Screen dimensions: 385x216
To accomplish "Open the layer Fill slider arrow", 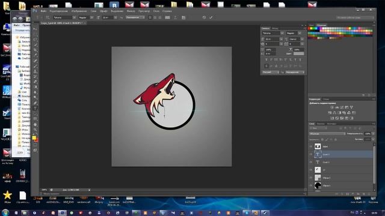I will pyautogui.click(x=373, y=139).
